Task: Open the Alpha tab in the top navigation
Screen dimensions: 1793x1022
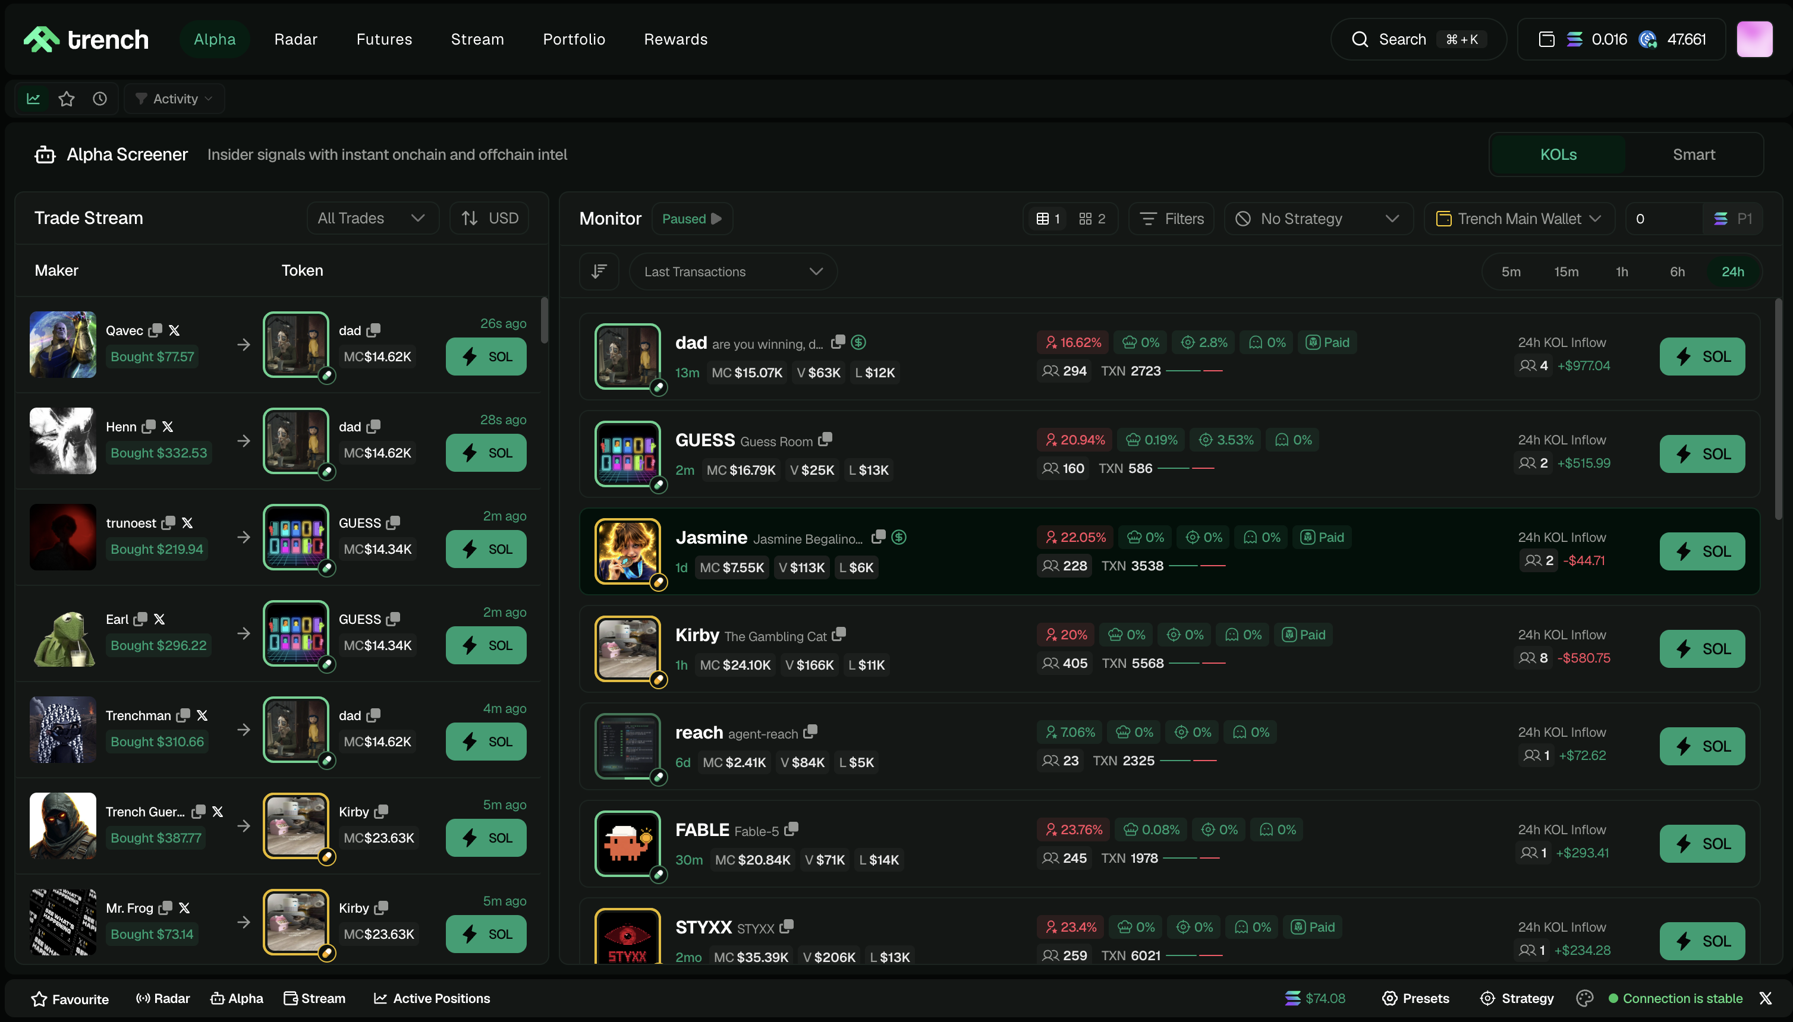Action: point(215,39)
